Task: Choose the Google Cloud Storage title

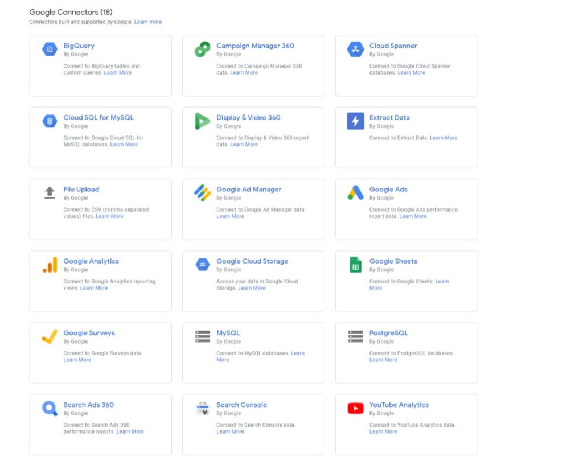Action: tap(252, 261)
